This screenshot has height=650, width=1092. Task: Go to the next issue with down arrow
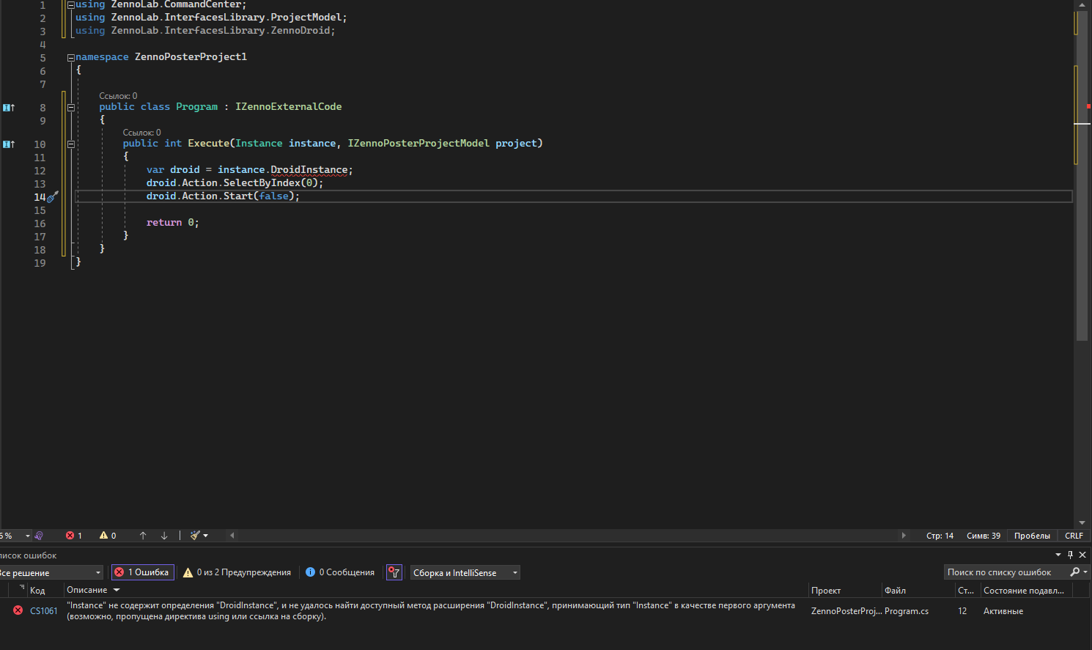pyautogui.click(x=164, y=536)
